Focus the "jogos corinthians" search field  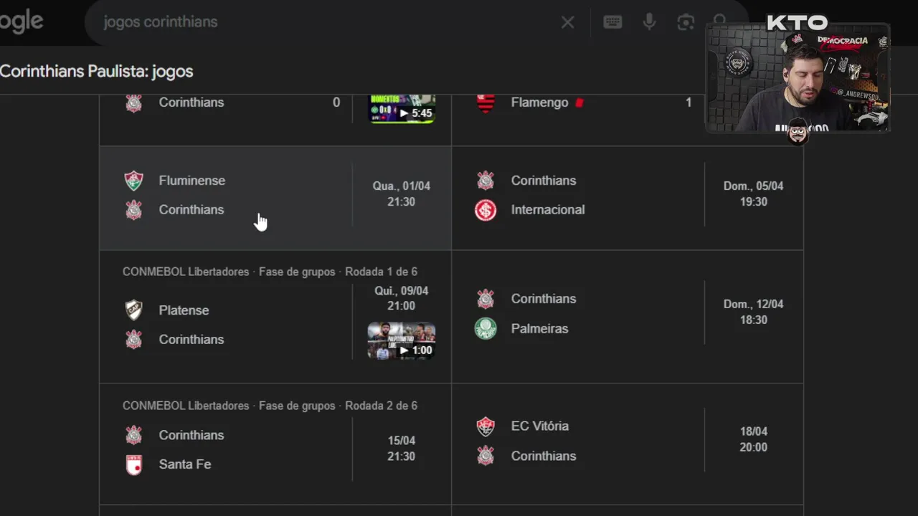(x=323, y=22)
